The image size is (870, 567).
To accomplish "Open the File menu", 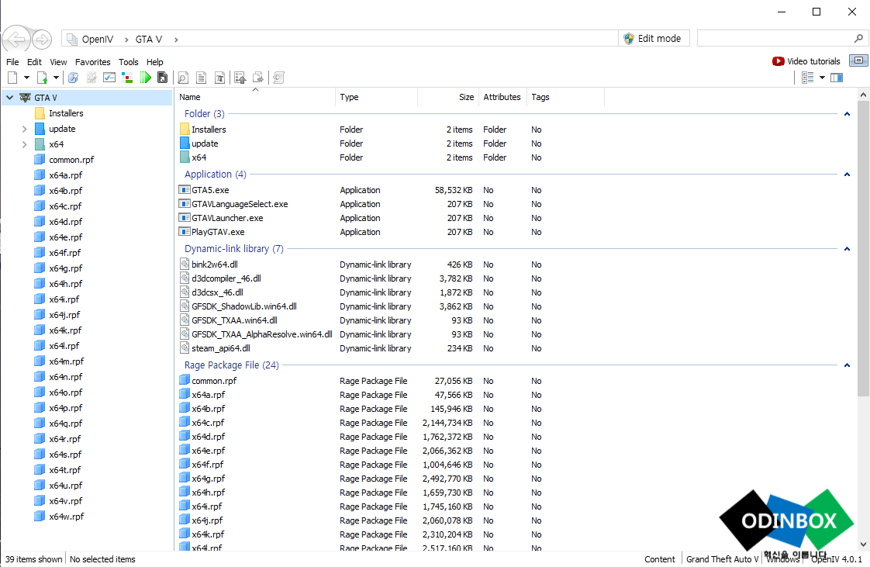I will tap(12, 62).
